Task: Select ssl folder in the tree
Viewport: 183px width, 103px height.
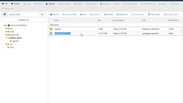Action: [11, 44]
